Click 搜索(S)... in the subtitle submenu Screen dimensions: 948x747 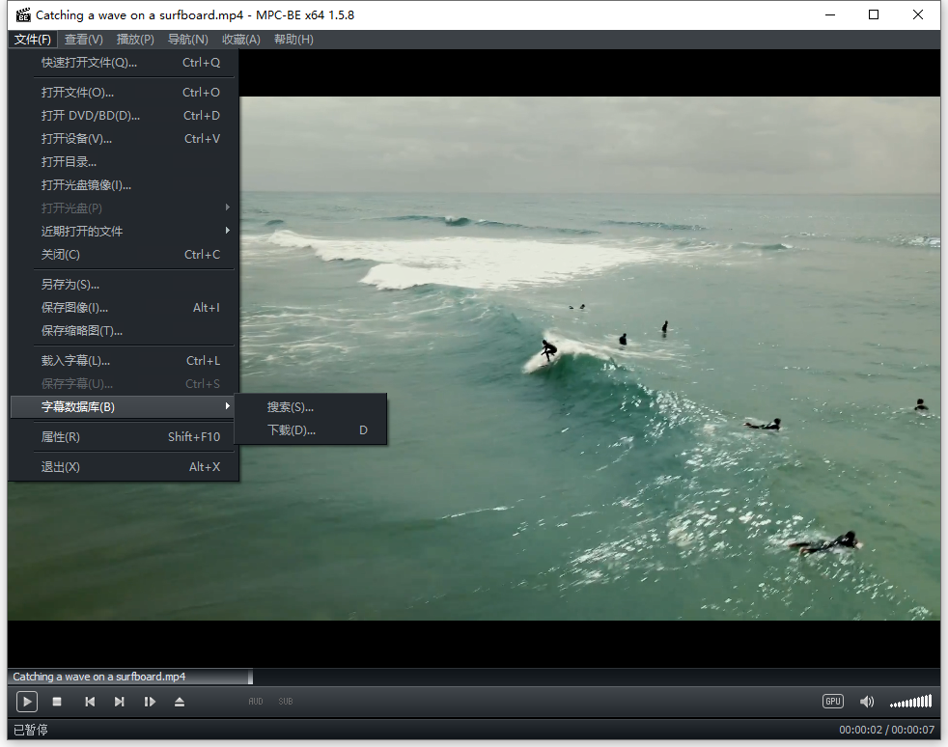pyautogui.click(x=310, y=407)
